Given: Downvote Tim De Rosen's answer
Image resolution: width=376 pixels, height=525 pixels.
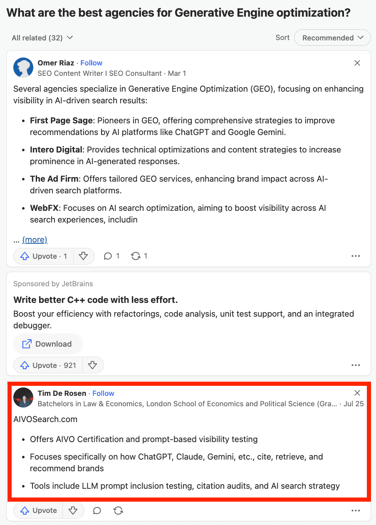Looking at the screenshot, I should tap(73, 510).
